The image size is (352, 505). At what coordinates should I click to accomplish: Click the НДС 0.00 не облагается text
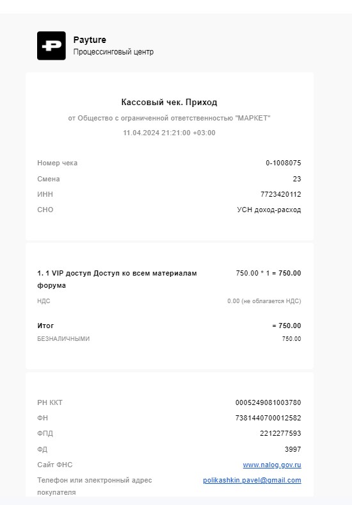264,301
